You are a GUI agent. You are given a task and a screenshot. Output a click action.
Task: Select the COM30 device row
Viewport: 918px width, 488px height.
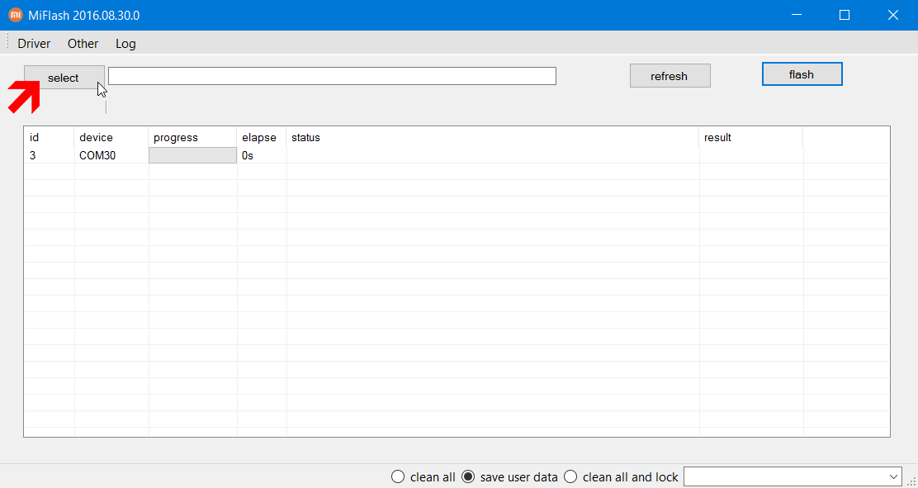pos(457,155)
